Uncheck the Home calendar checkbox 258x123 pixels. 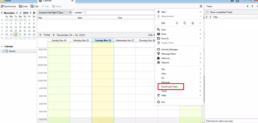[4, 51]
